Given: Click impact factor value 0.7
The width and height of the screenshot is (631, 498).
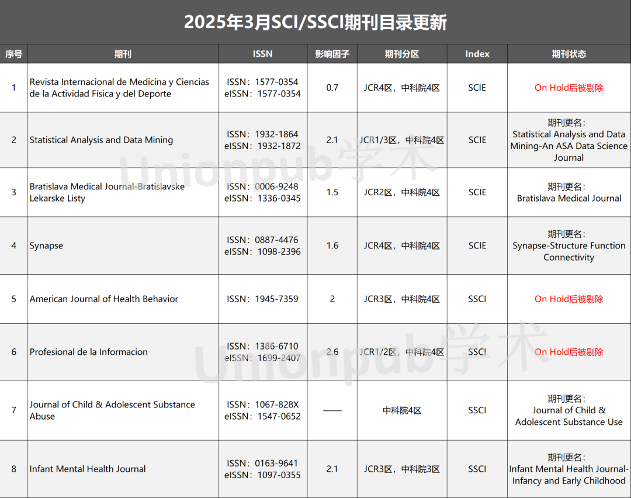Looking at the screenshot, I should pyautogui.click(x=332, y=88).
